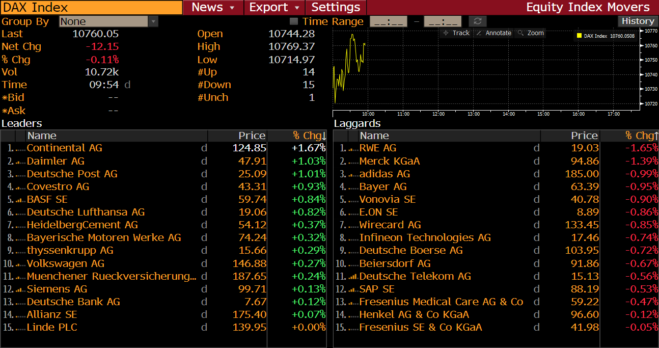Screen dimensions: 659x348
Task: Select Infineon Technologies AG in Laggards
Action: coord(425,238)
